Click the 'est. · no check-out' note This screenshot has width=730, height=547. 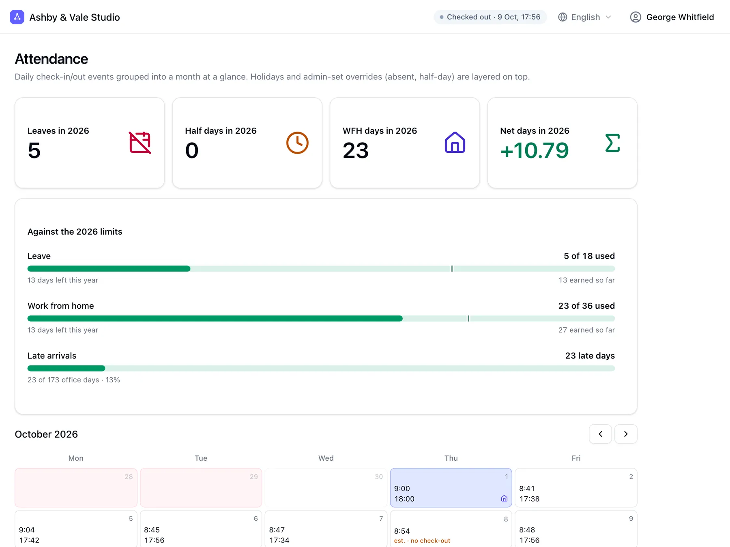click(422, 541)
